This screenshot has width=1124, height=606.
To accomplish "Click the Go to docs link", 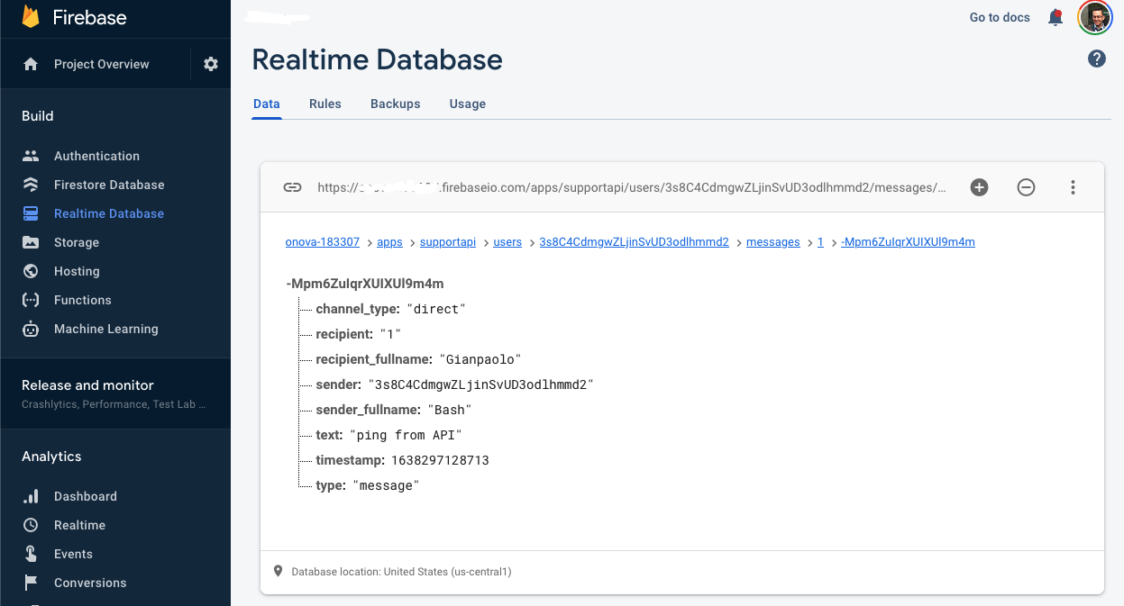I will pyautogui.click(x=999, y=17).
